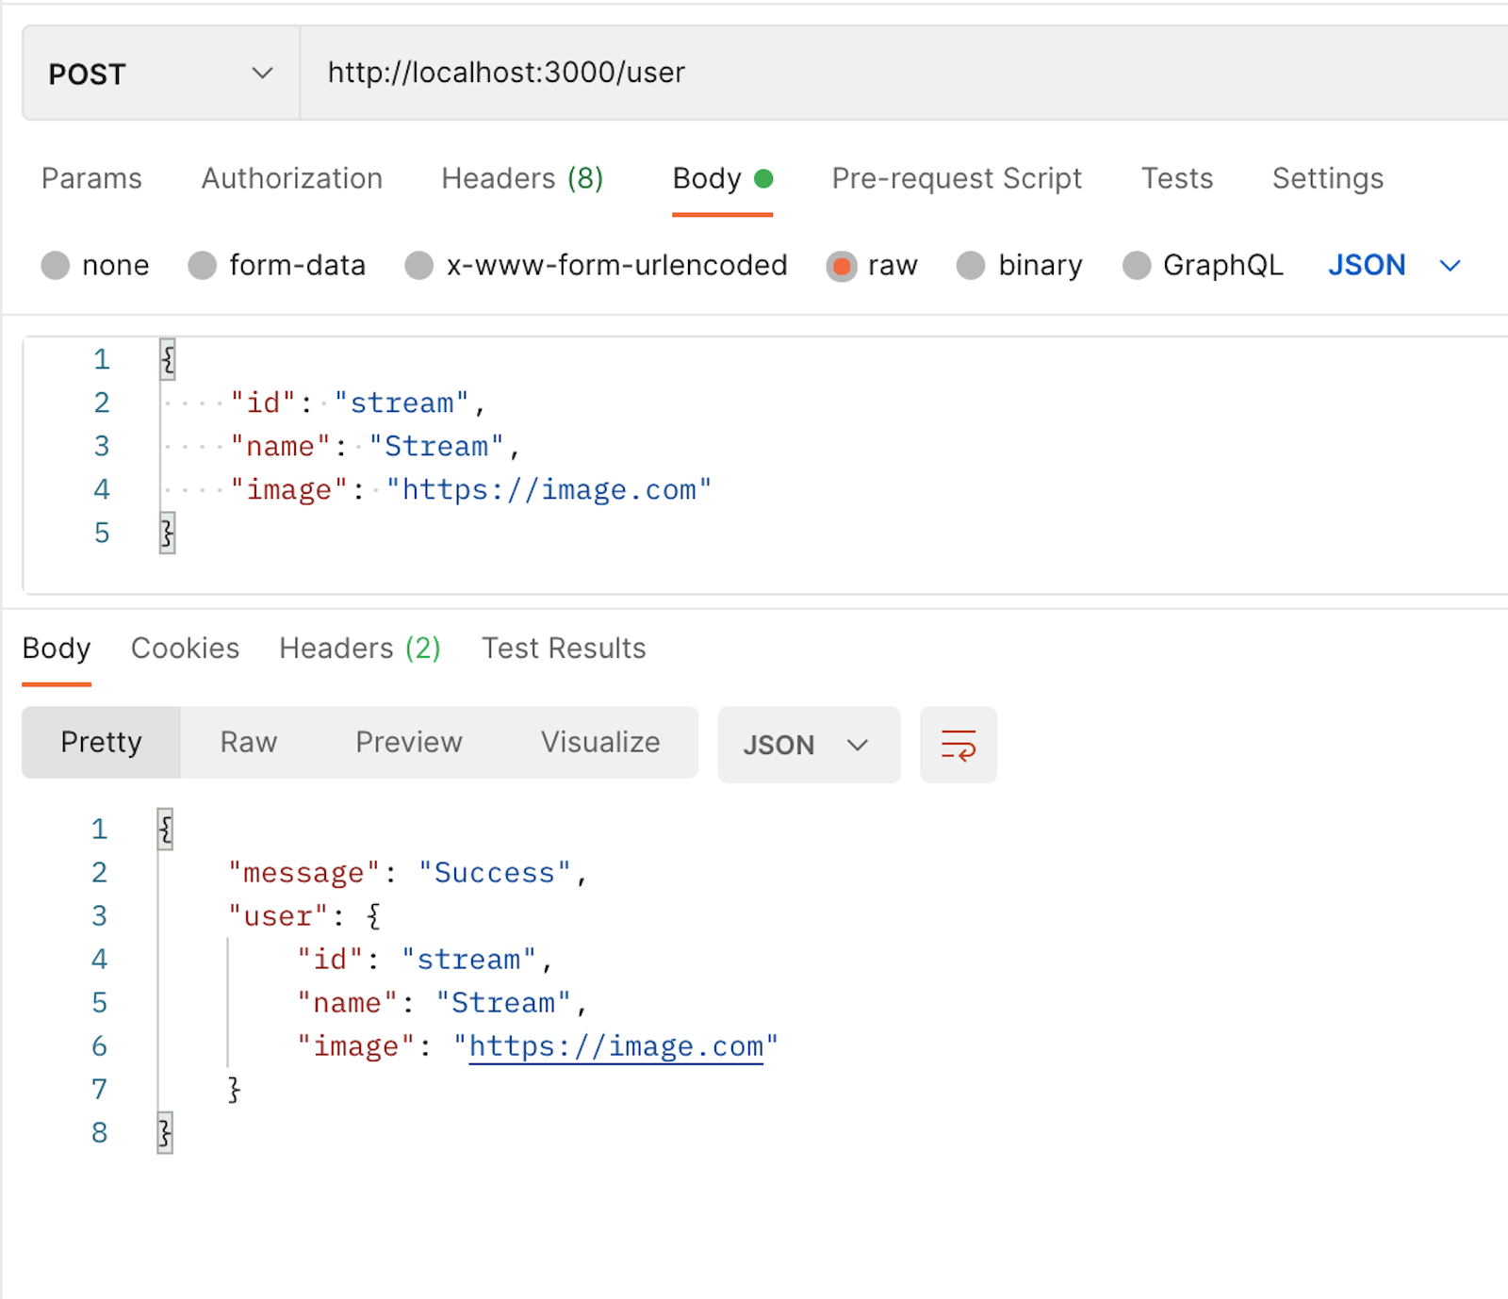Switch to the Tests tab
This screenshot has height=1299, width=1508.
click(1176, 178)
